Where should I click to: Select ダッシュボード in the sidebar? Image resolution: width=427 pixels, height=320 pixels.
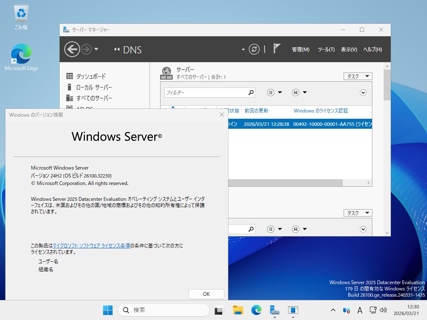pos(91,76)
